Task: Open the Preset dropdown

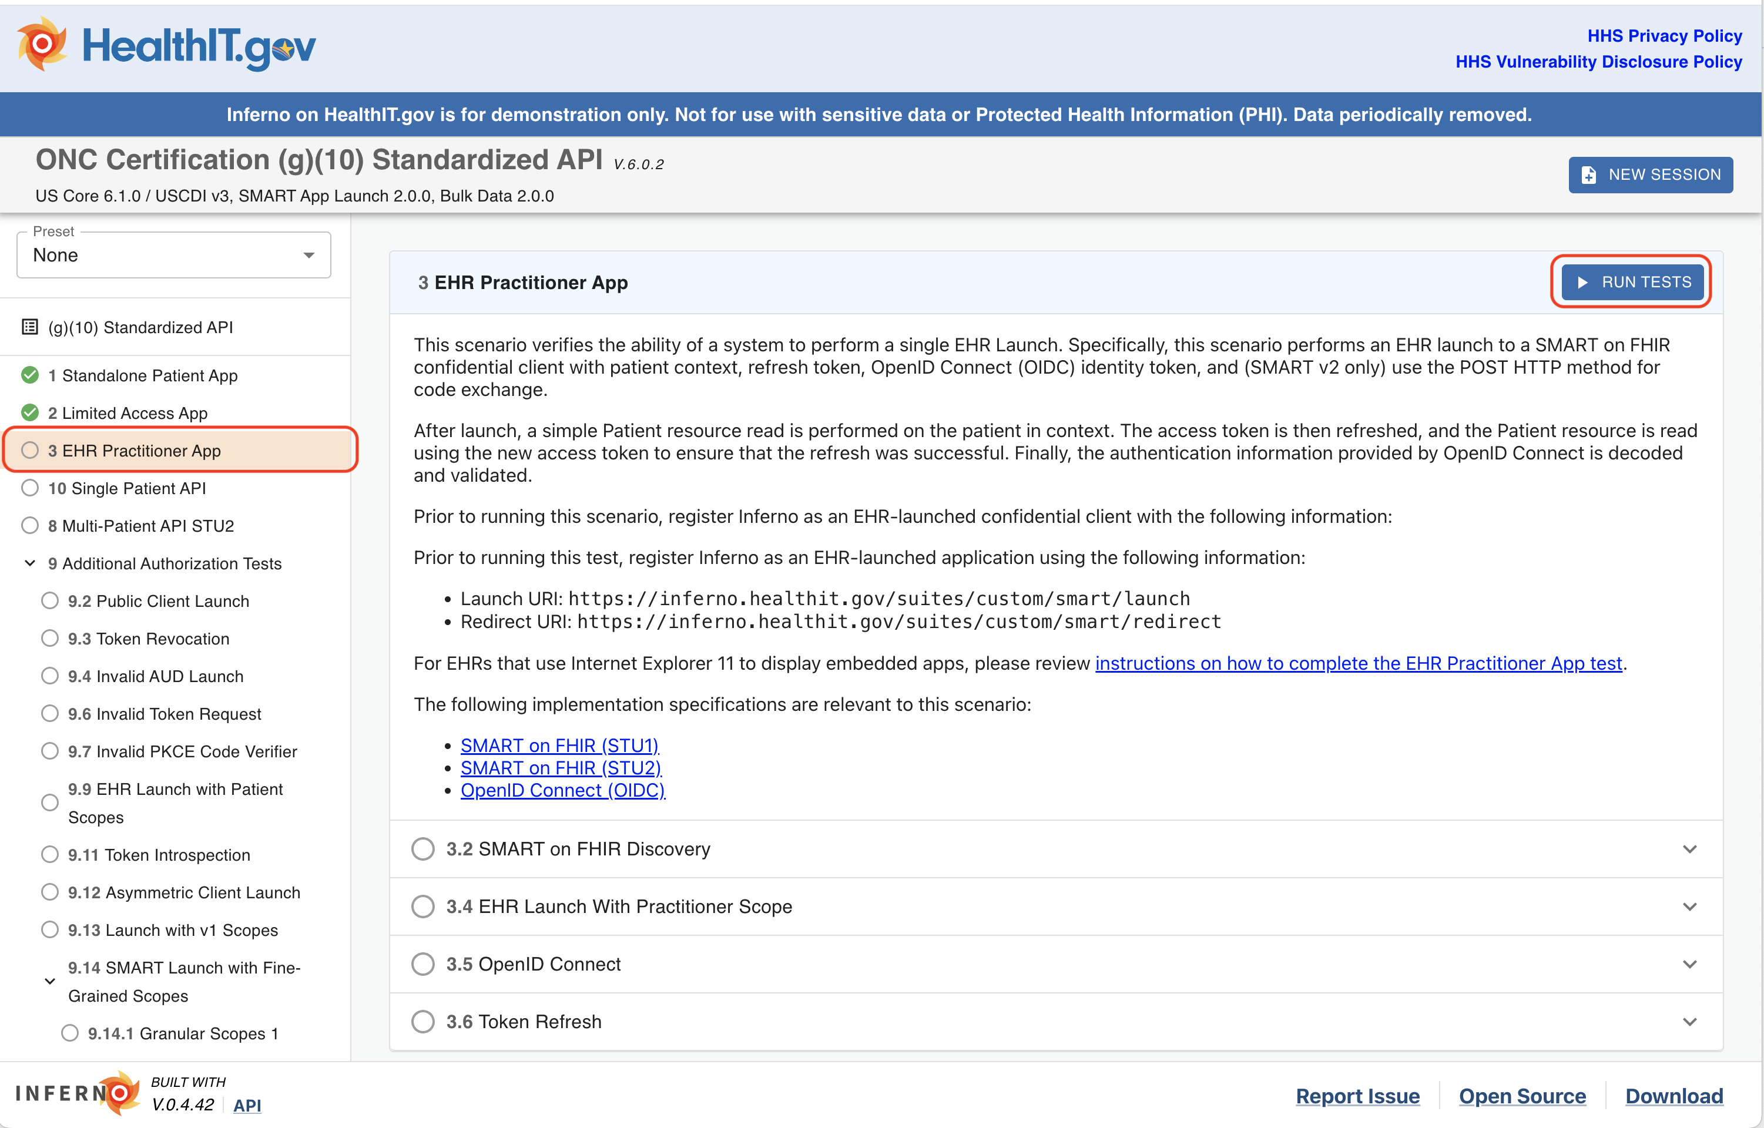Action: [x=173, y=255]
